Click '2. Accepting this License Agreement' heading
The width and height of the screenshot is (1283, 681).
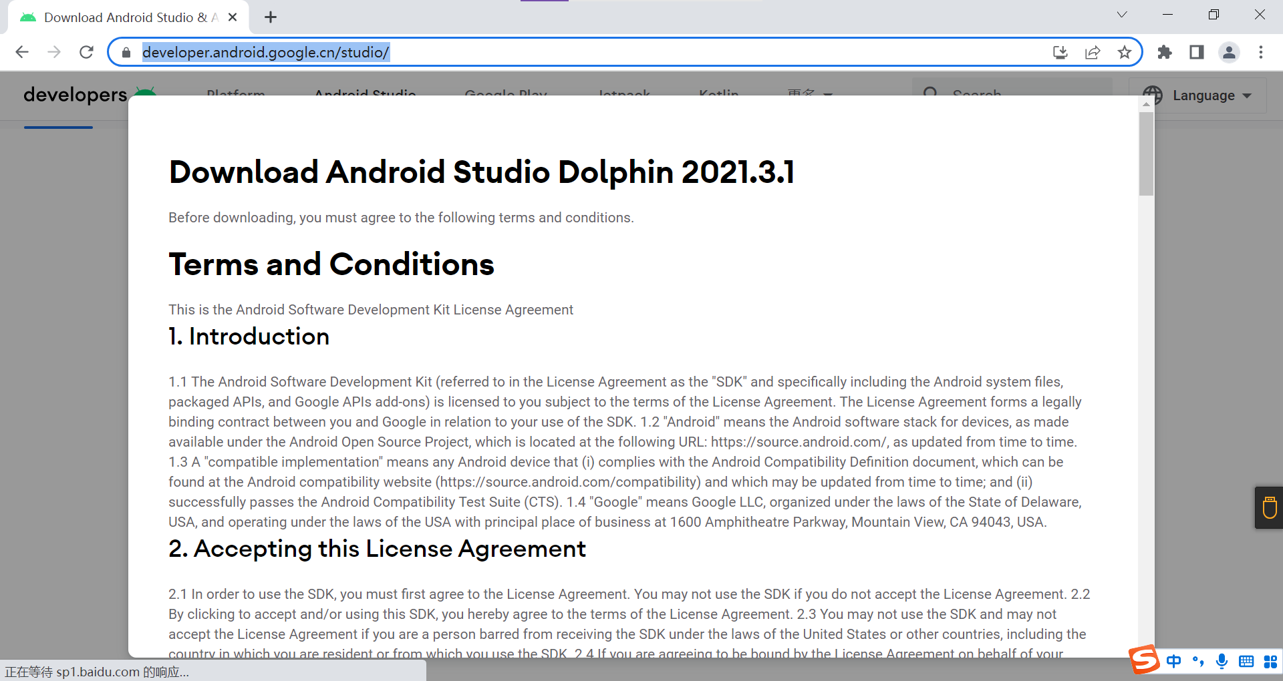point(377,548)
